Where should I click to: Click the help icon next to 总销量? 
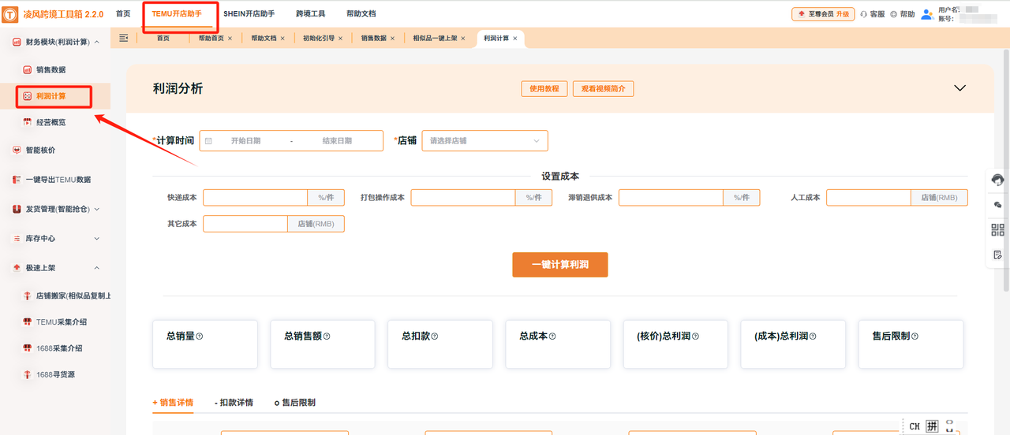200,336
